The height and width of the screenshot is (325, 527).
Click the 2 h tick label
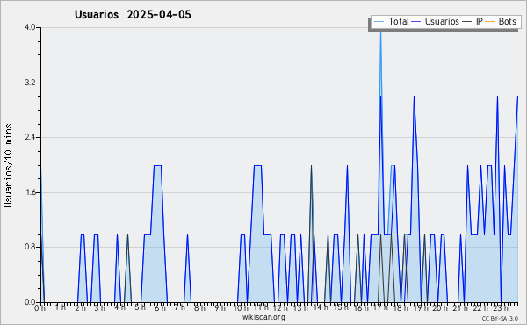click(80, 308)
